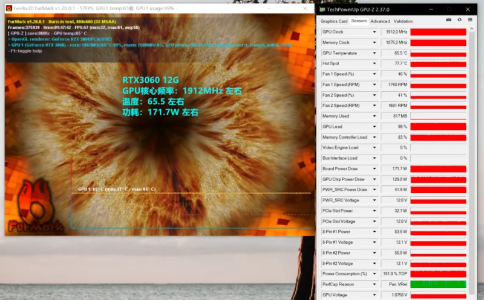The height and width of the screenshot is (300, 484).
Task: Click the 1.0750 V GPU Voltage value
Action: [x=395, y=295]
